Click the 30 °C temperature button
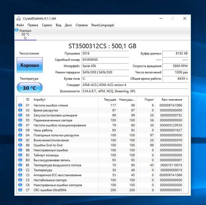The width and height of the screenshot is (206, 205). pyautogui.click(x=30, y=88)
